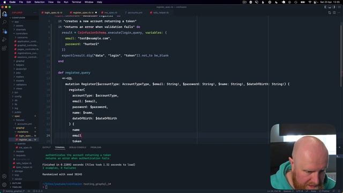Open the Extensions view
This screenshot has width=343, height=193.
point(4,48)
